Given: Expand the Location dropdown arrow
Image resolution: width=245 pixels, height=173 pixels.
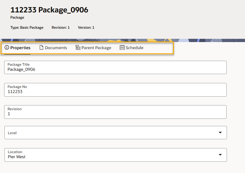Looking at the screenshot, I should 220,155.
